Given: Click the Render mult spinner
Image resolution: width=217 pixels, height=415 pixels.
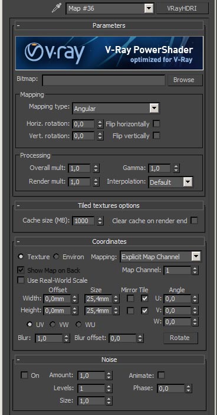Looking at the screenshot, I should (96, 182).
